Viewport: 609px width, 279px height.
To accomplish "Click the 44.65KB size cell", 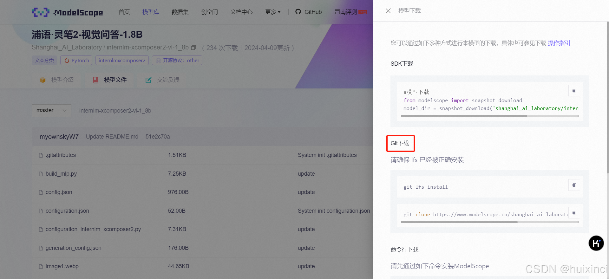I will click(179, 266).
